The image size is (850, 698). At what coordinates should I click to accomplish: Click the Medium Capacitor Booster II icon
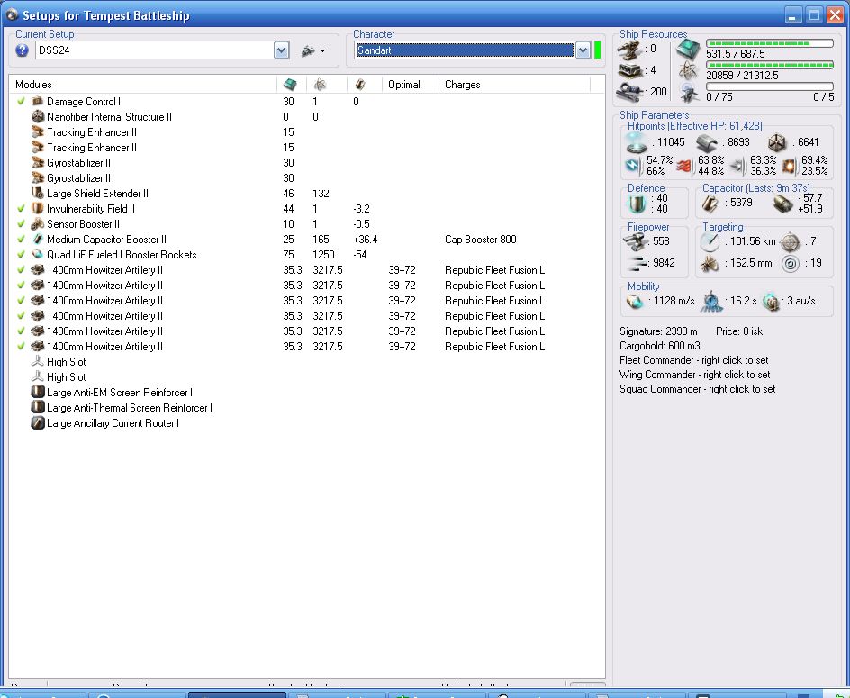[38, 239]
